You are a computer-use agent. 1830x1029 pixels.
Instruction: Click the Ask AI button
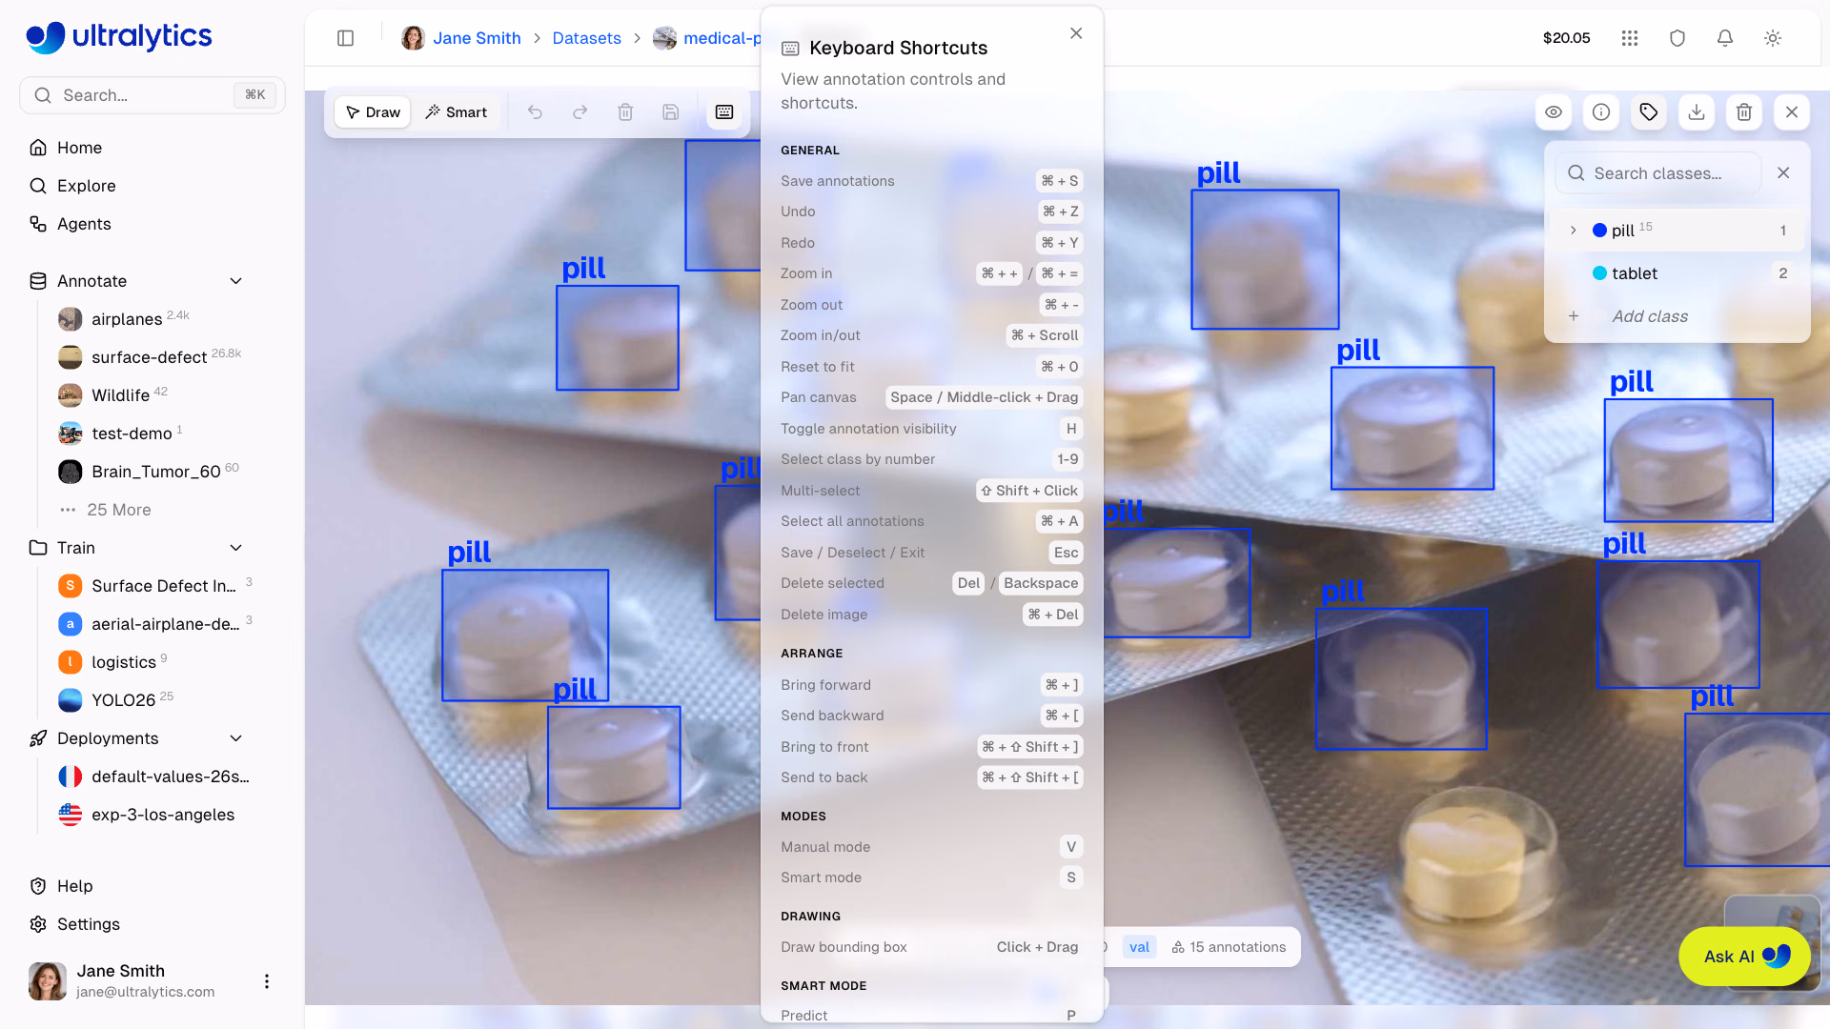point(1744,957)
